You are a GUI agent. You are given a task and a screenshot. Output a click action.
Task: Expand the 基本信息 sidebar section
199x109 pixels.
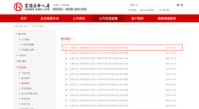click(x=22, y=34)
